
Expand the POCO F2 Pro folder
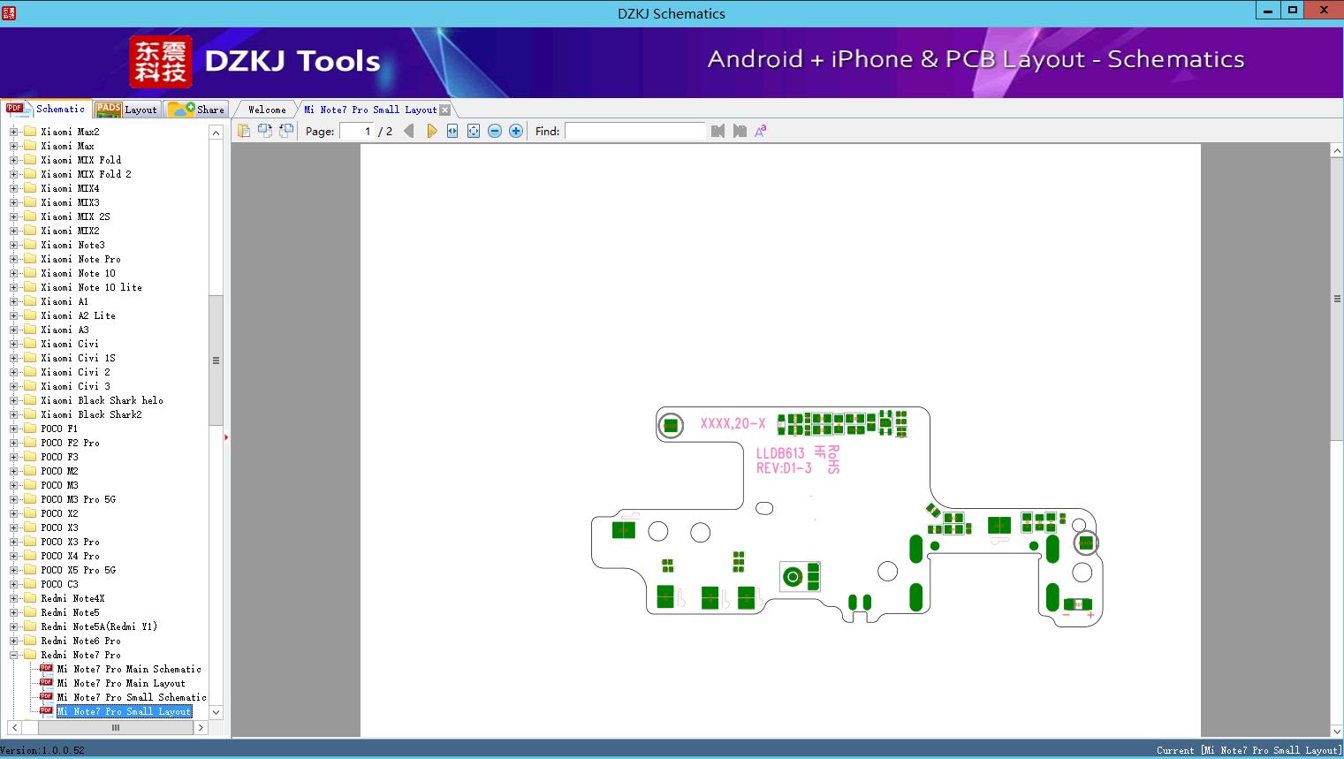coord(13,443)
